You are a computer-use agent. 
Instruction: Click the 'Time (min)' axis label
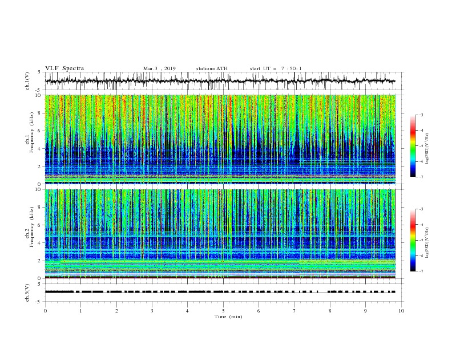[x=228, y=316]
